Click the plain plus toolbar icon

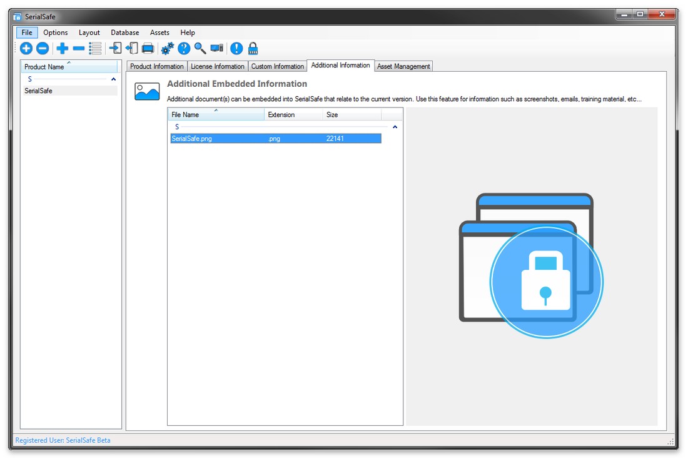click(x=63, y=48)
